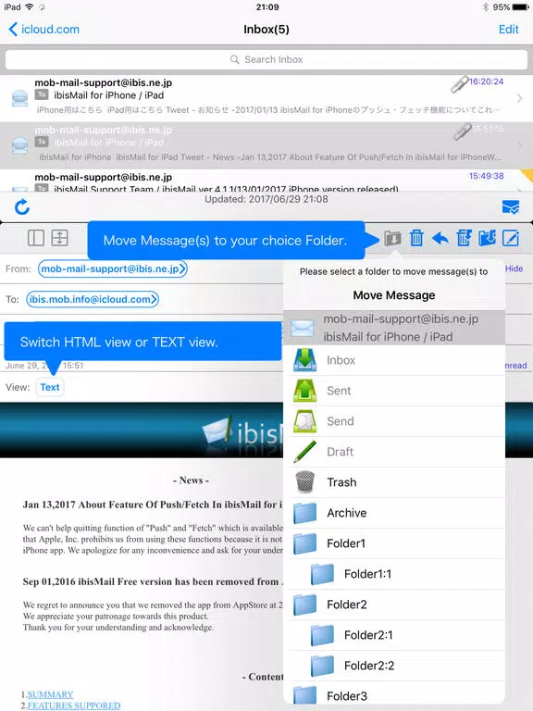Tap Wi-Fi icon in status bar
Viewport: 533px width, 711px height.
coord(30,6)
